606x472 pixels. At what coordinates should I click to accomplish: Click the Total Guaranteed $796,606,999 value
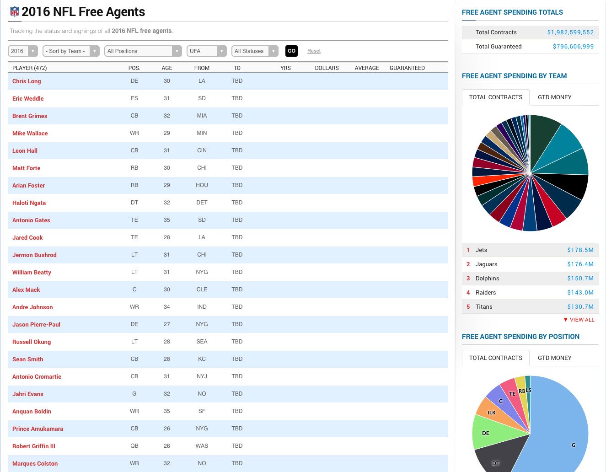click(573, 47)
